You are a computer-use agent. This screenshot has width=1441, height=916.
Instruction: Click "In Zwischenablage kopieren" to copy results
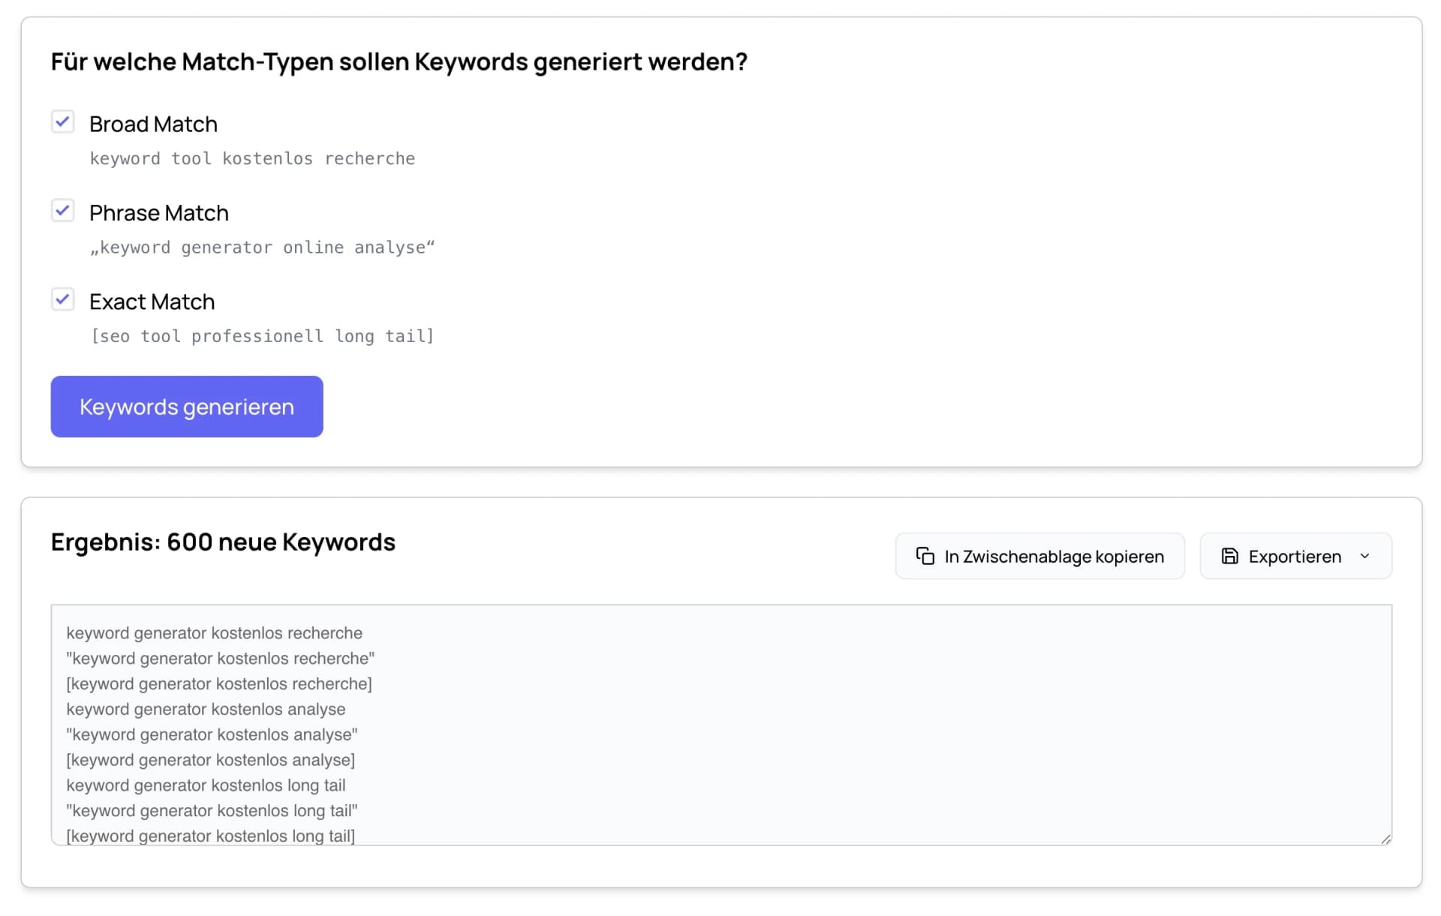1039,556
